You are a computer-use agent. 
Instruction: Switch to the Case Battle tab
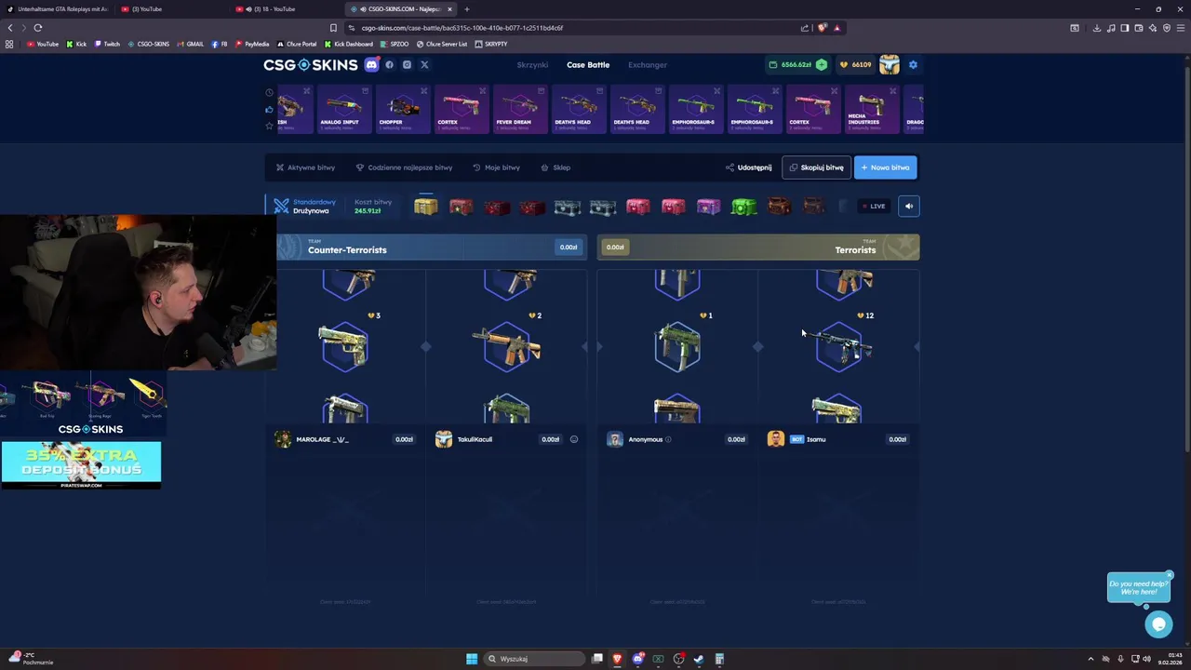(x=588, y=64)
